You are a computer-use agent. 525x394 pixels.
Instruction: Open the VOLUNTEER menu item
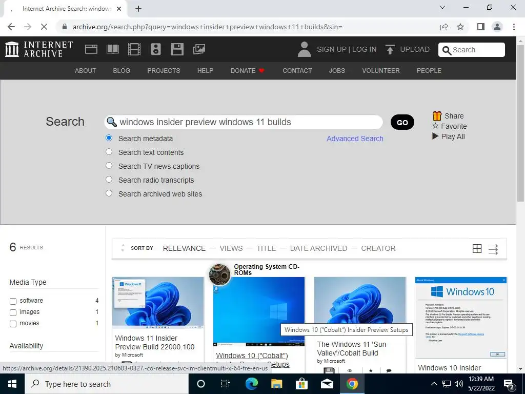click(x=381, y=71)
